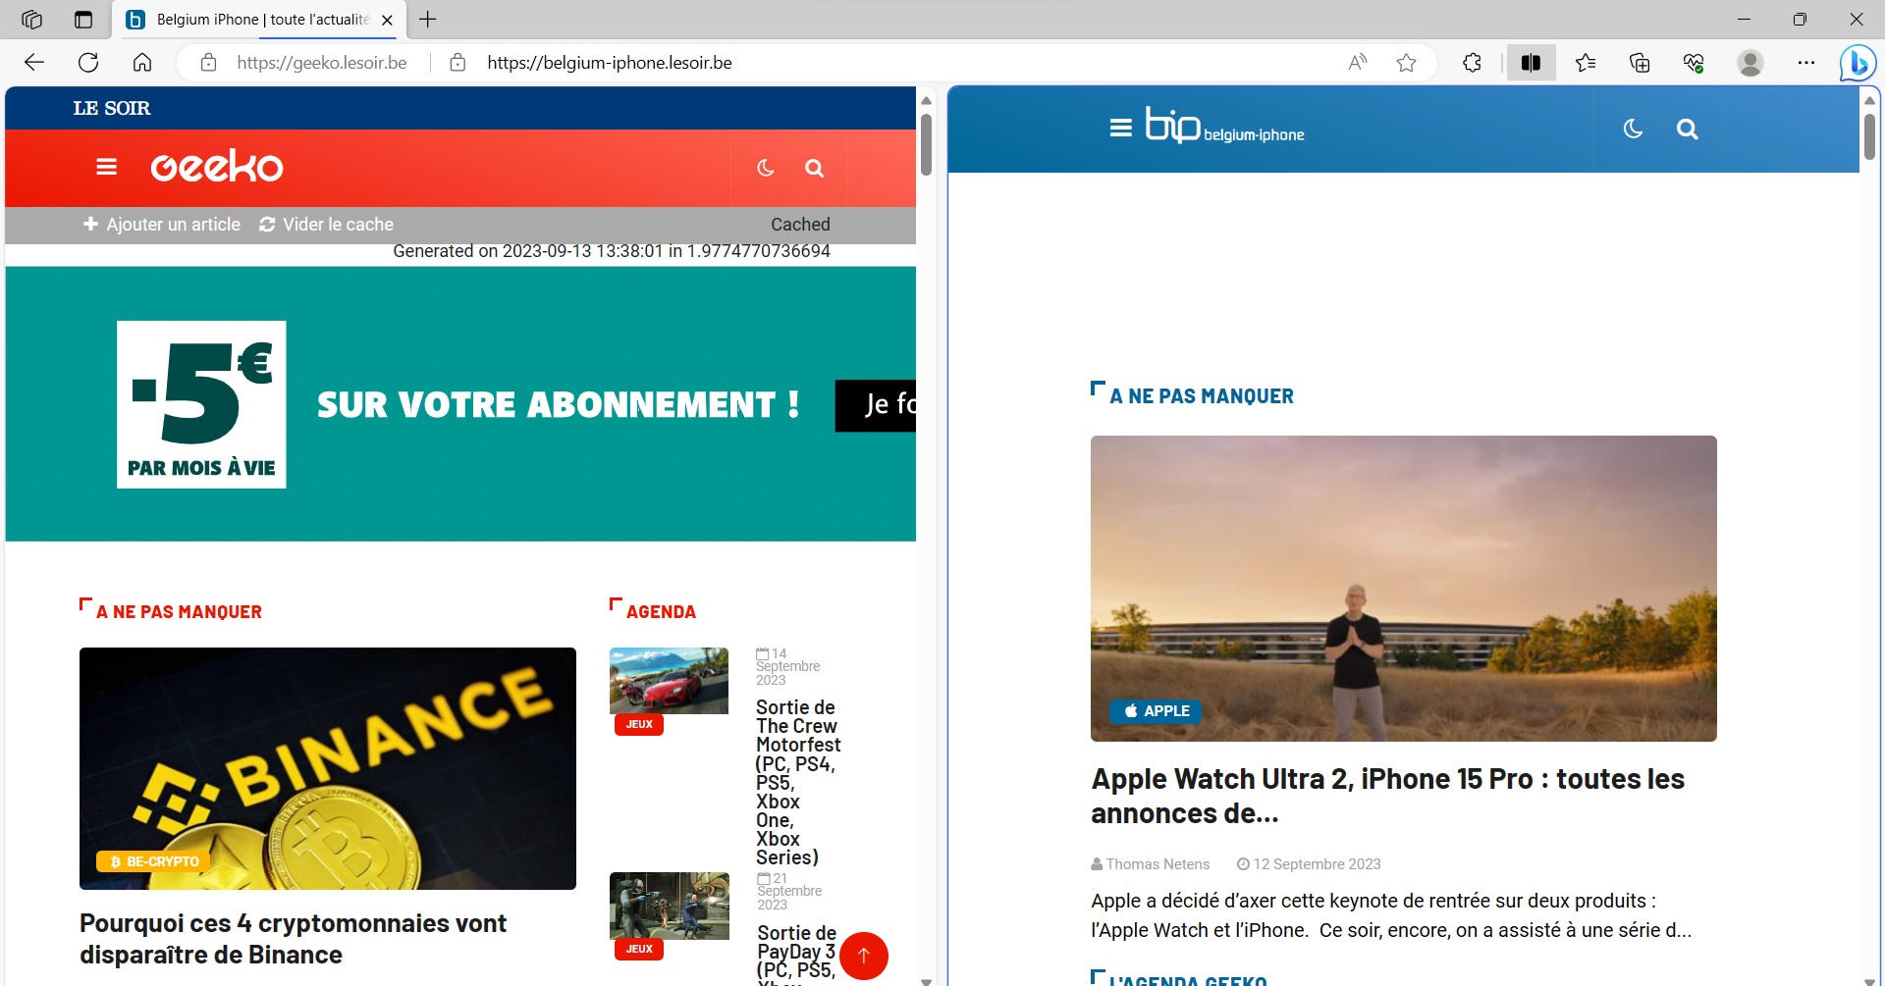Click the BE-CRYPTO category tag
The height and width of the screenshot is (986, 1885).
coord(153,861)
